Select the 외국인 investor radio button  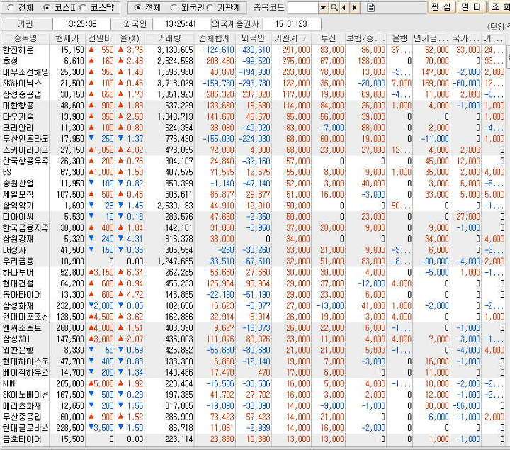click(174, 8)
